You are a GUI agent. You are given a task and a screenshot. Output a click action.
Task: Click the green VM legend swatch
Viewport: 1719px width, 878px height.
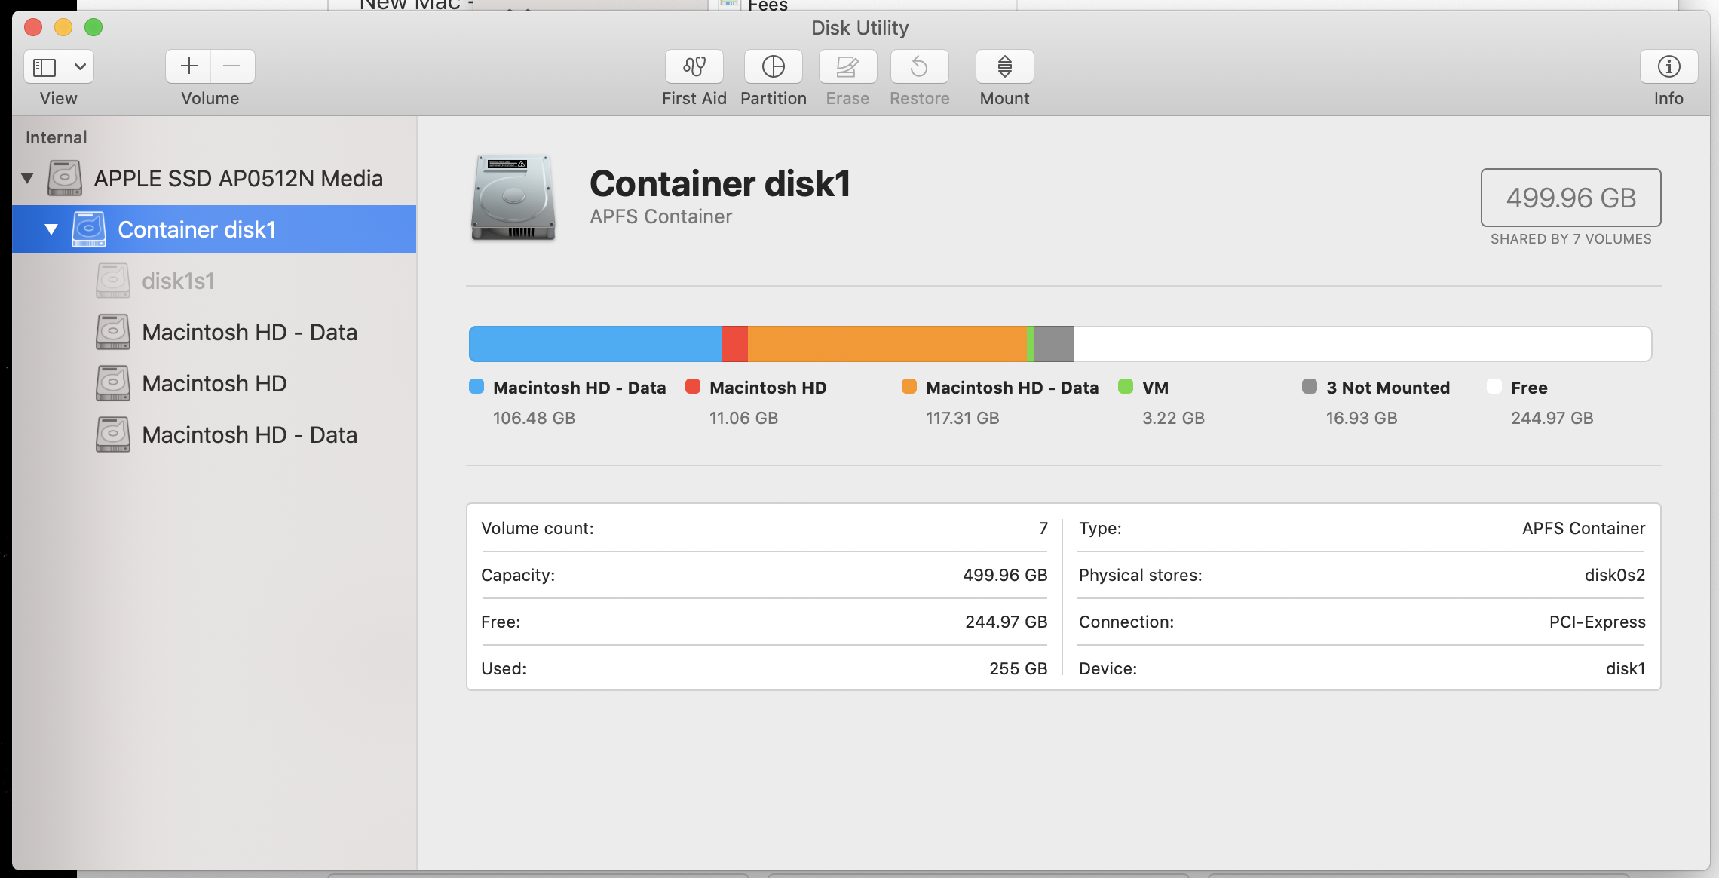1126,387
